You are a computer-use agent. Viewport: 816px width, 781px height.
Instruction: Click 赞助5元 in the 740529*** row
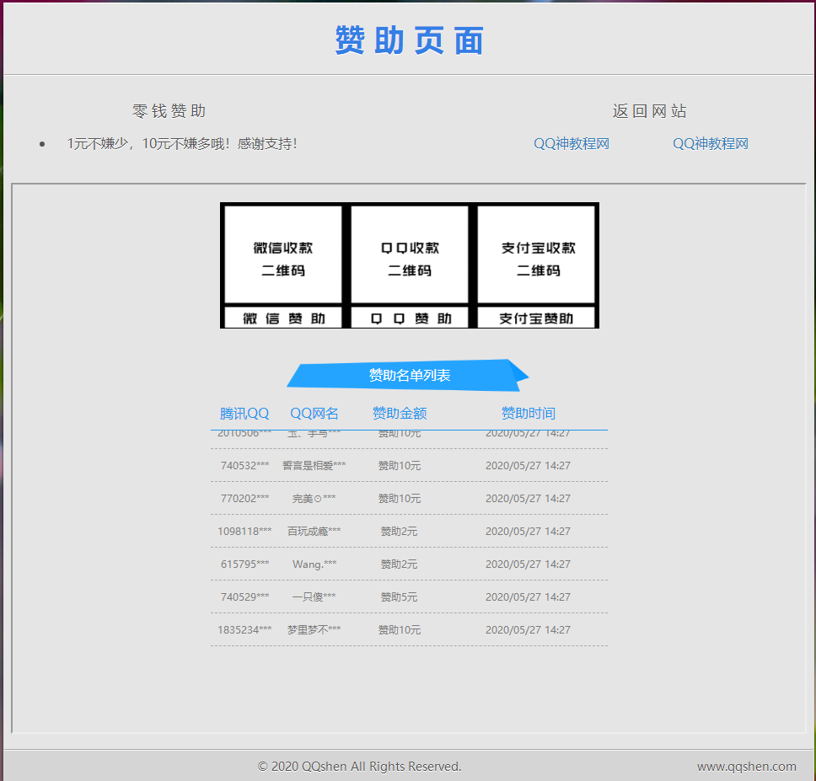click(x=400, y=596)
